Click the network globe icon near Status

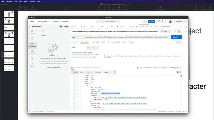click(x=138, y=68)
